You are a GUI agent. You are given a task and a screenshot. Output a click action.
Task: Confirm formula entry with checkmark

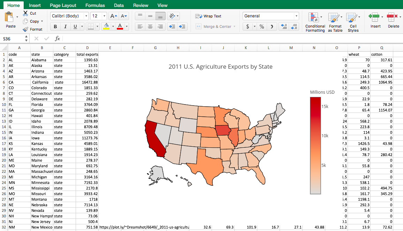click(x=46, y=39)
